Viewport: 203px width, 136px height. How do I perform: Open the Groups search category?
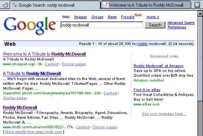click(97, 17)
